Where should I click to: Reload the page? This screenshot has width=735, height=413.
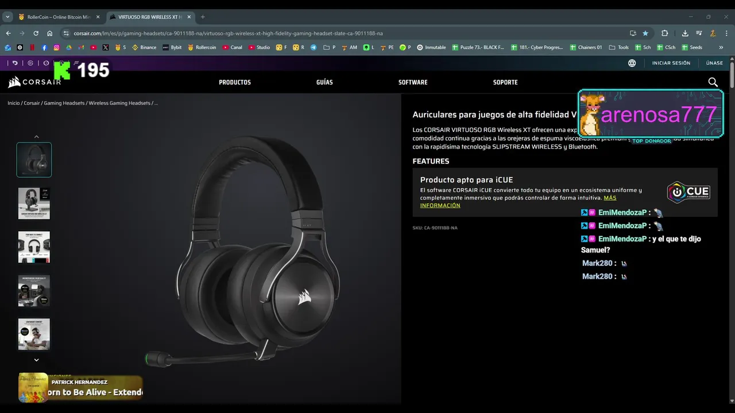click(36, 33)
